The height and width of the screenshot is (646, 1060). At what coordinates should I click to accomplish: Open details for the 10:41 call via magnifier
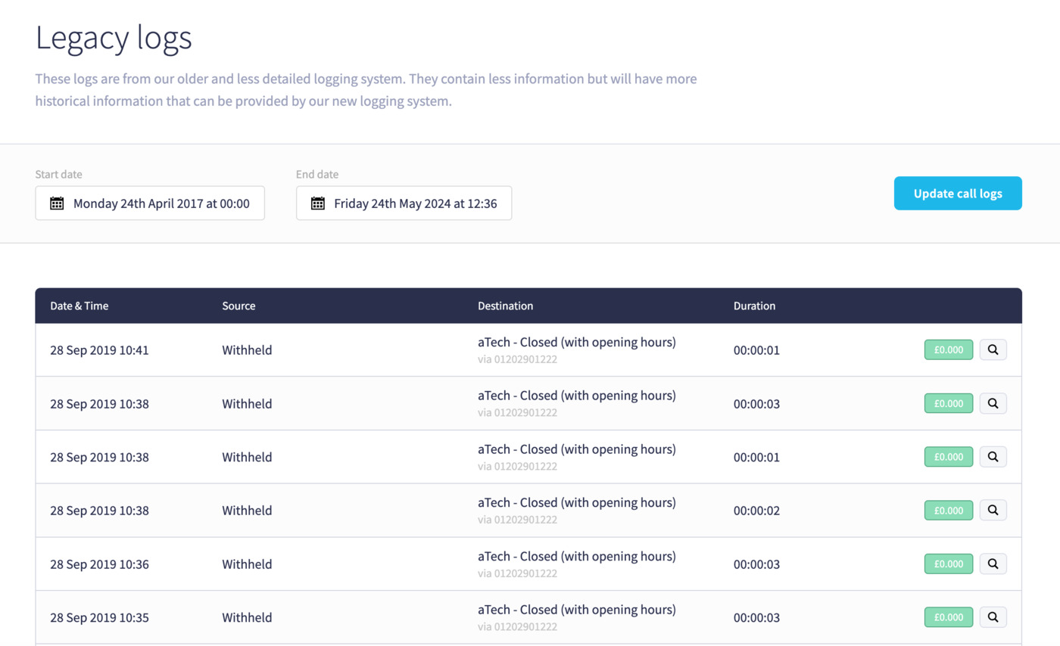point(993,349)
